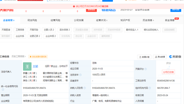Image resolution: width=184 pixels, height=104 pixels.
Task: Select 核准日期 value 2023-03-24
Action: 163,95
